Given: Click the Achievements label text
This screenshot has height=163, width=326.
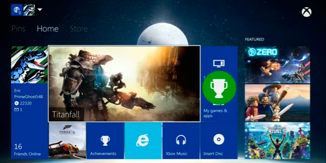Looking at the screenshot, I should pos(103,154).
